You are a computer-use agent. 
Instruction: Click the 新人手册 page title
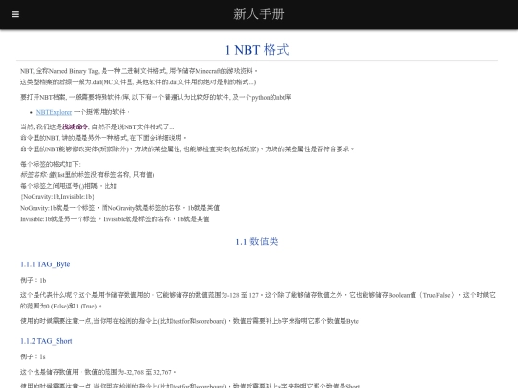[x=259, y=14]
